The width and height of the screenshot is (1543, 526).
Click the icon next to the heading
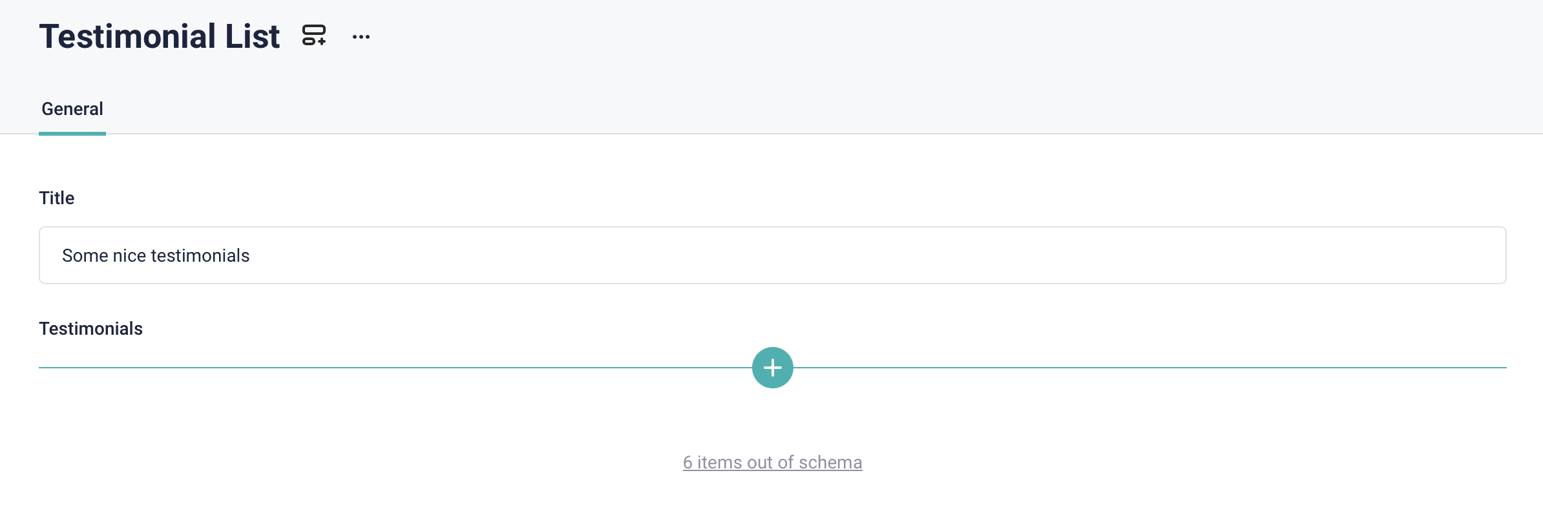pos(314,36)
